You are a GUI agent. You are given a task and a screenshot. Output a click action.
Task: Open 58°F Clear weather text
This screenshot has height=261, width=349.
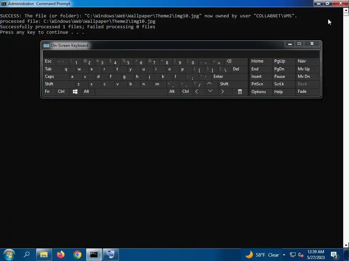[x=267, y=255]
